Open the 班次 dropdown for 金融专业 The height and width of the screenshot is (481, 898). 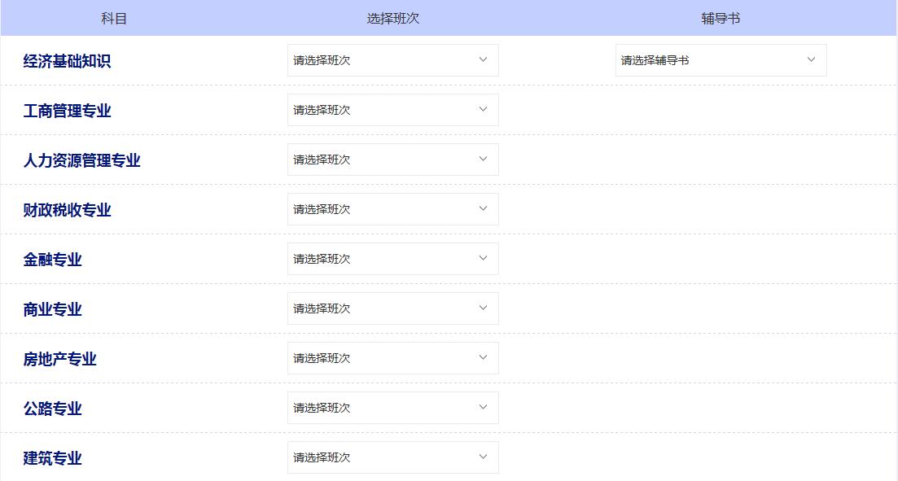coord(393,258)
